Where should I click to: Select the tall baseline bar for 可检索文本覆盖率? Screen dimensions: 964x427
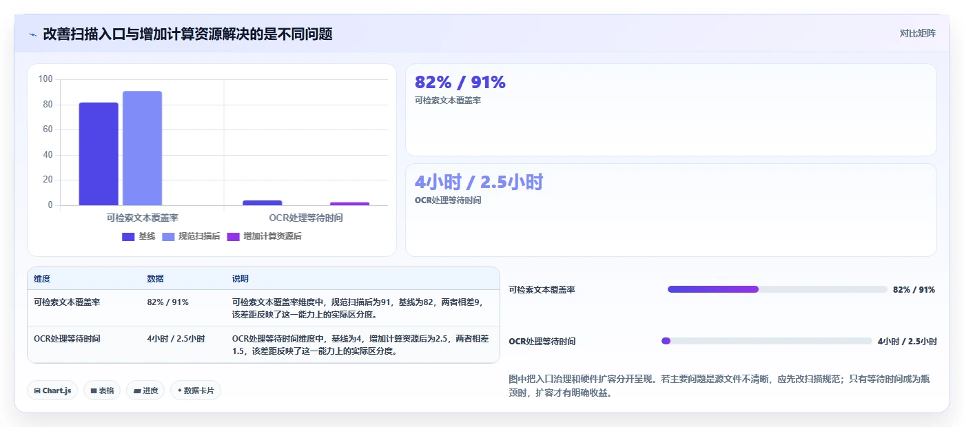99,154
